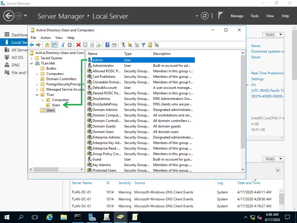Open the Action menu in ADUC

tap(46, 38)
